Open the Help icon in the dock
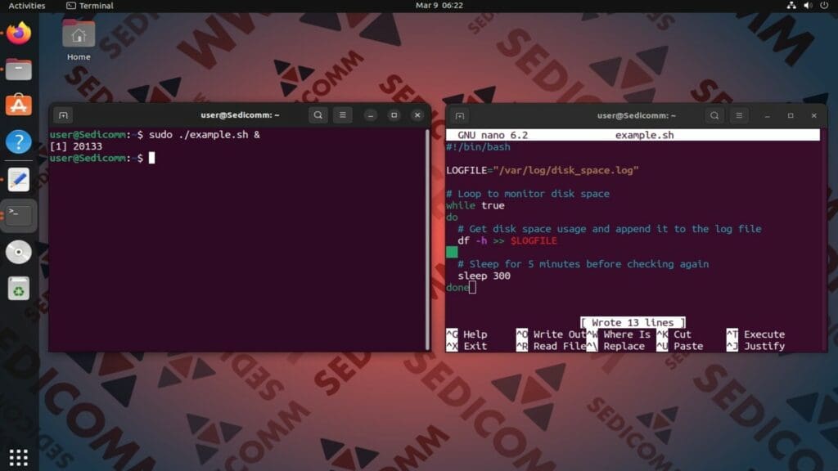The width and height of the screenshot is (838, 471). [19, 141]
